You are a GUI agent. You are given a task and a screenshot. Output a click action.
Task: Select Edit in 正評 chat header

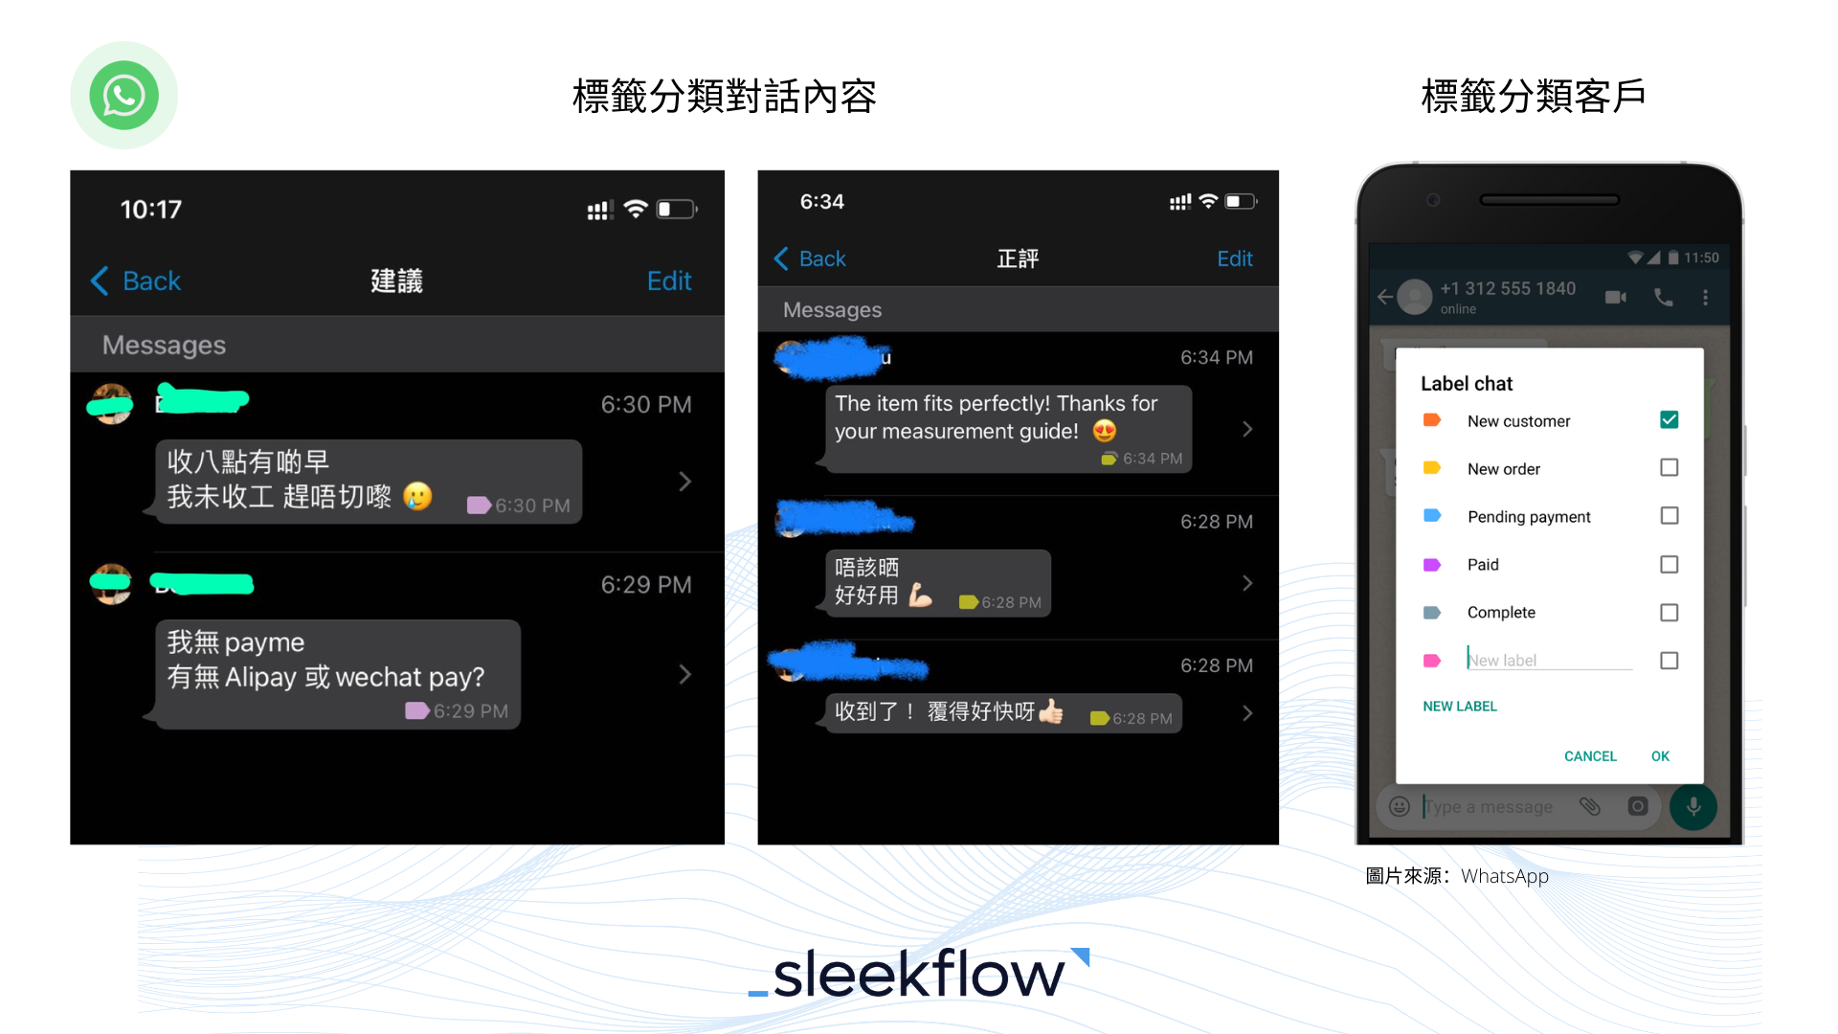[1235, 258]
